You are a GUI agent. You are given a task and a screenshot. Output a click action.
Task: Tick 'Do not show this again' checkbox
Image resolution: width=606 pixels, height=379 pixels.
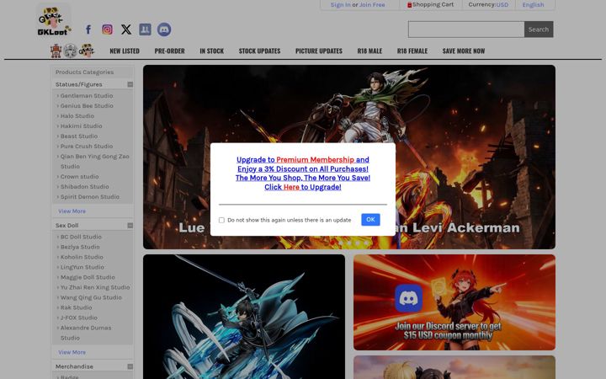[221, 220]
